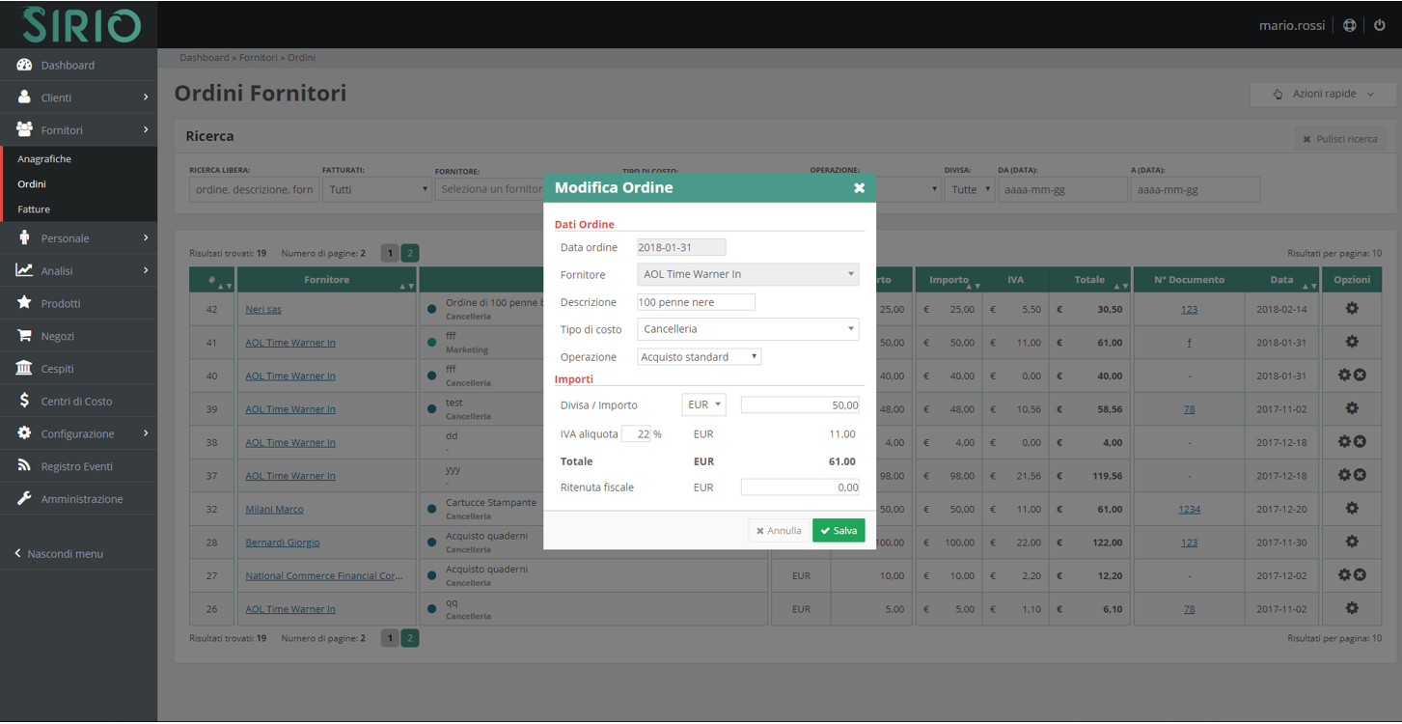The image size is (1402, 724).
Task: Open Cespiti in the sidebar
Action: click(57, 369)
